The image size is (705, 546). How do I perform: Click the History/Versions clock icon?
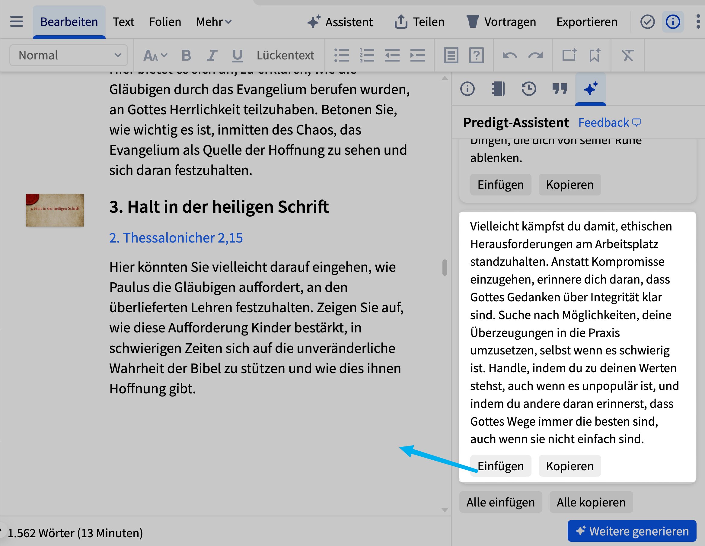pos(529,88)
